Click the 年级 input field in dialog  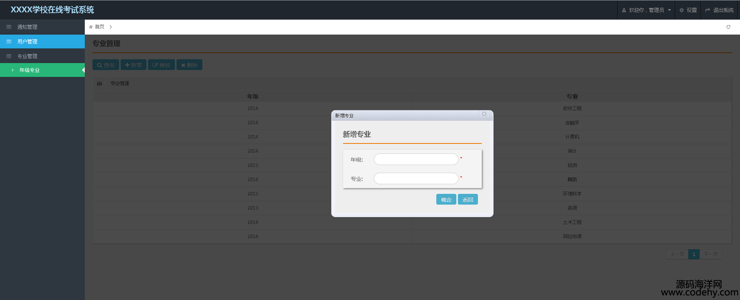[x=416, y=159]
